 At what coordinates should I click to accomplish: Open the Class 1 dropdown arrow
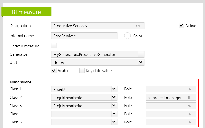click(x=114, y=89)
